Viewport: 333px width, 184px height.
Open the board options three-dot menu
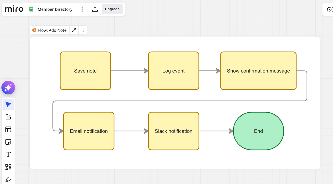coord(82,9)
